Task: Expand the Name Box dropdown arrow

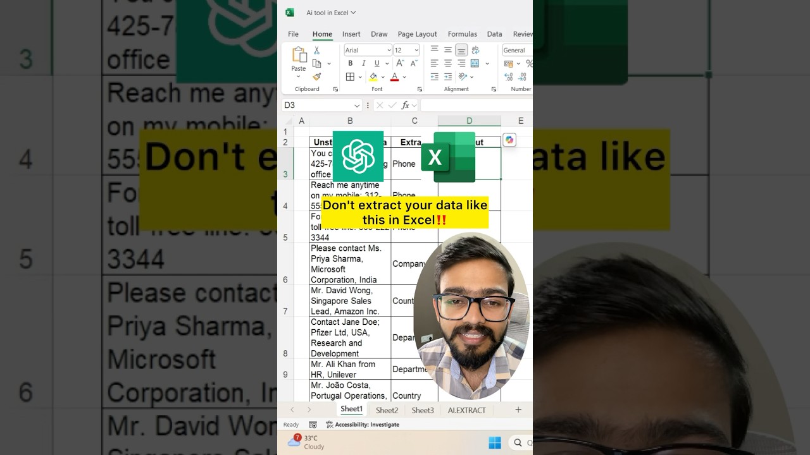Action: 357,106
